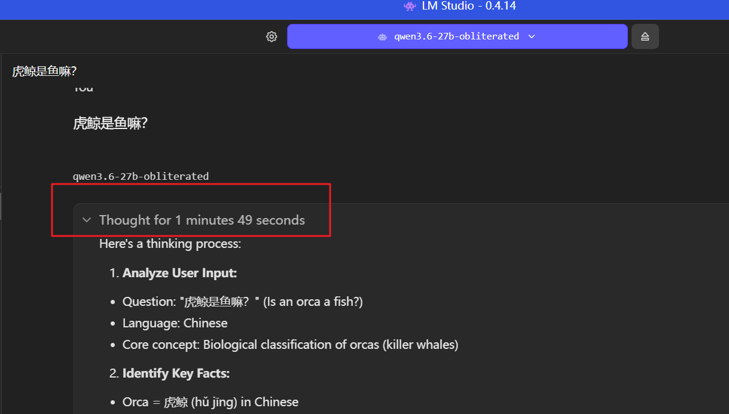
Task: Click the 'Orca = 虎鲸 (hǔ jīng) in Chinese' line
Action: [211, 402]
